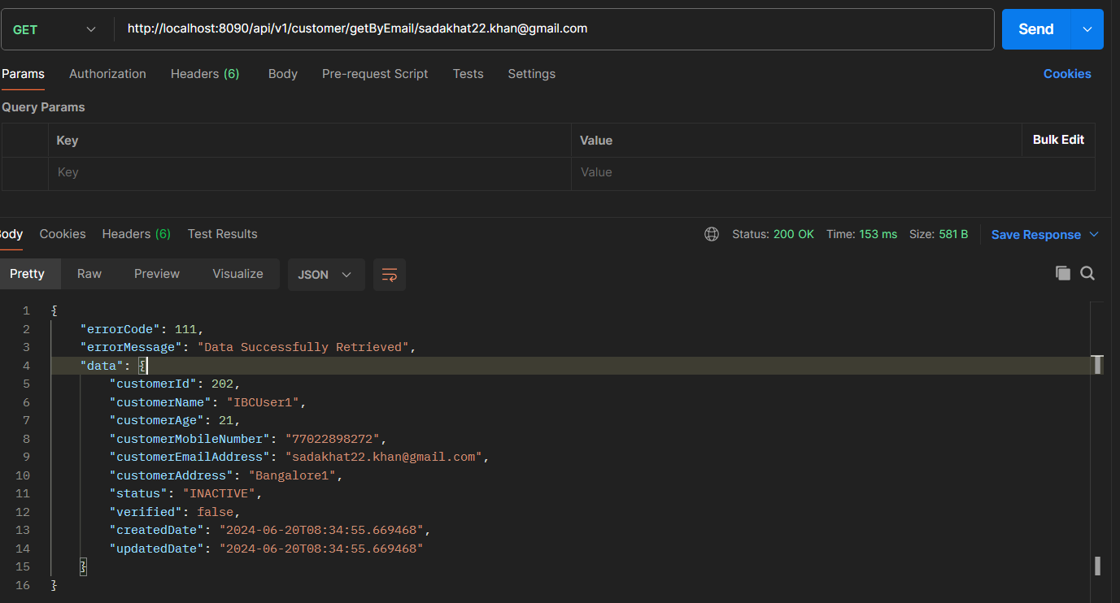
Task: Open the GET method dropdown
Action: click(54, 29)
